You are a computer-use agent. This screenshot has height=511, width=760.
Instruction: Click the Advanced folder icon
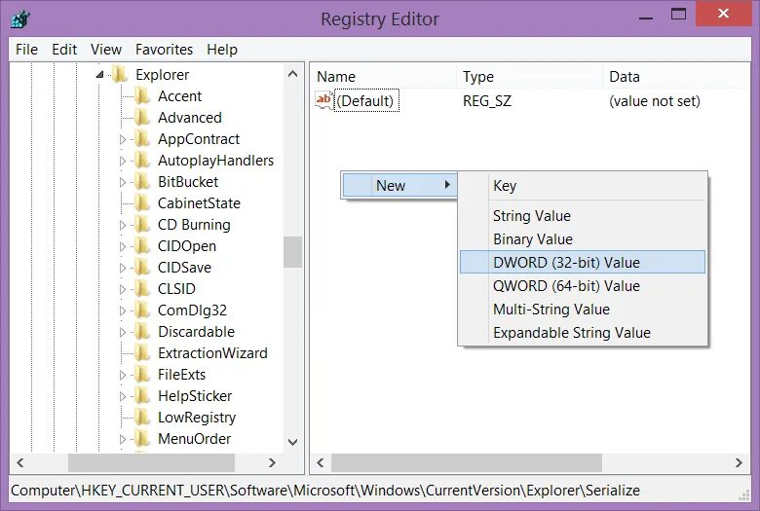142,117
